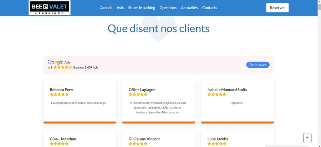Select Questions in the navigation bar
The height and width of the screenshot is (147, 321).
coord(168,8)
